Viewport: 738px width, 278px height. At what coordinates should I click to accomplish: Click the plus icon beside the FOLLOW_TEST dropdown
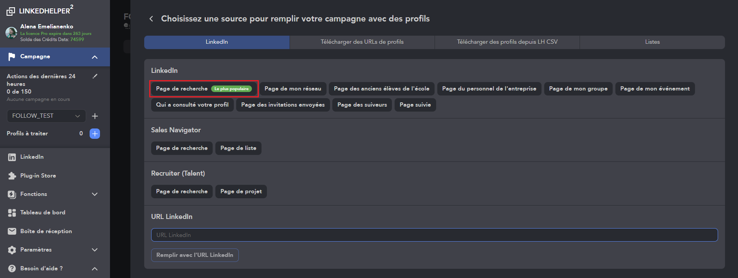click(x=95, y=116)
